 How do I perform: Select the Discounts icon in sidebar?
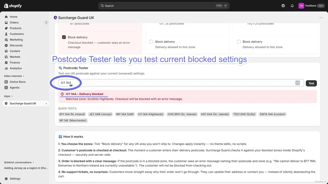point(6,45)
